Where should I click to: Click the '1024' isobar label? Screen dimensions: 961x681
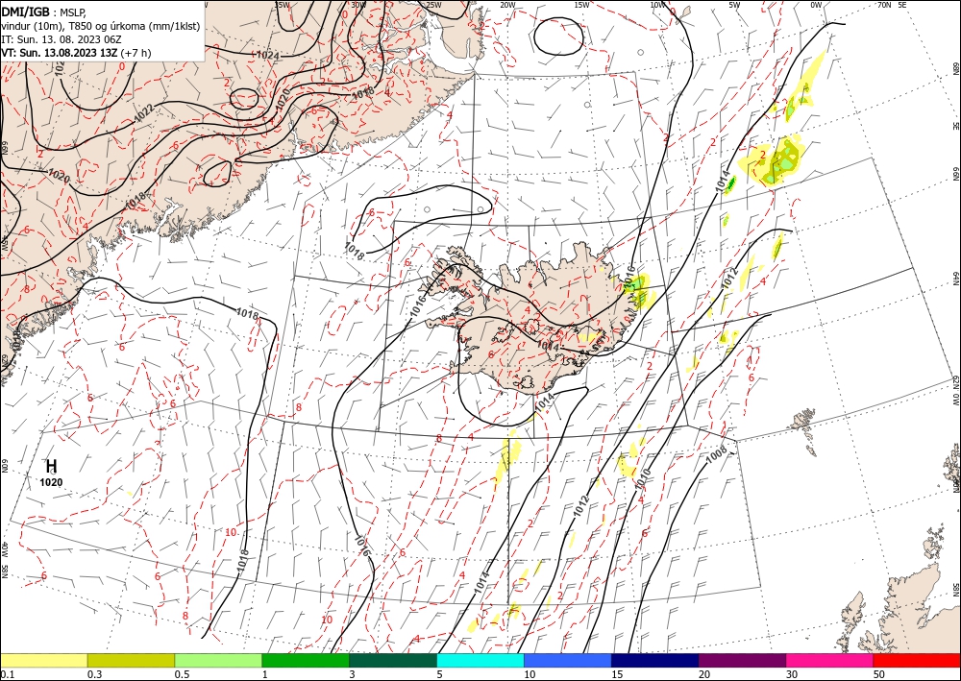268,55
